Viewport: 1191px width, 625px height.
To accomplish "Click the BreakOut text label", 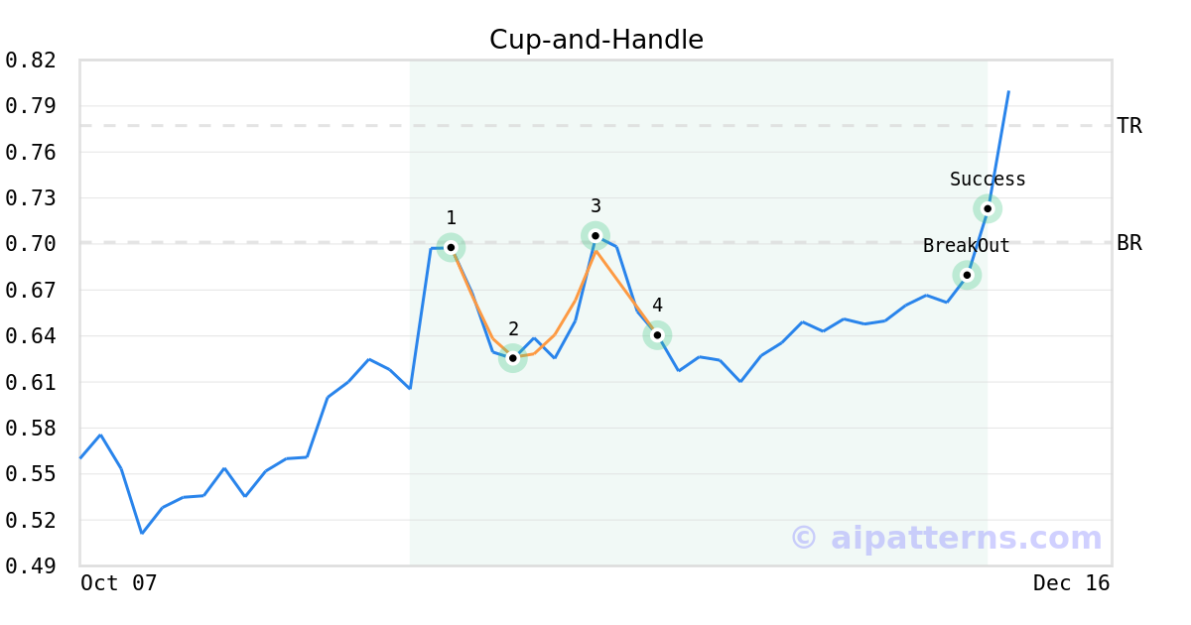I will [x=966, y=246].
